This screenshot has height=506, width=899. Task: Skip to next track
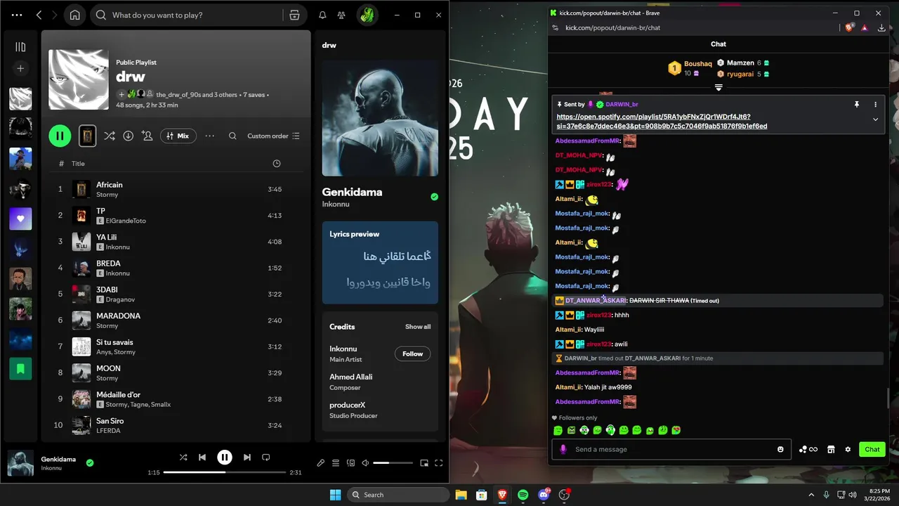coord(247,457)
